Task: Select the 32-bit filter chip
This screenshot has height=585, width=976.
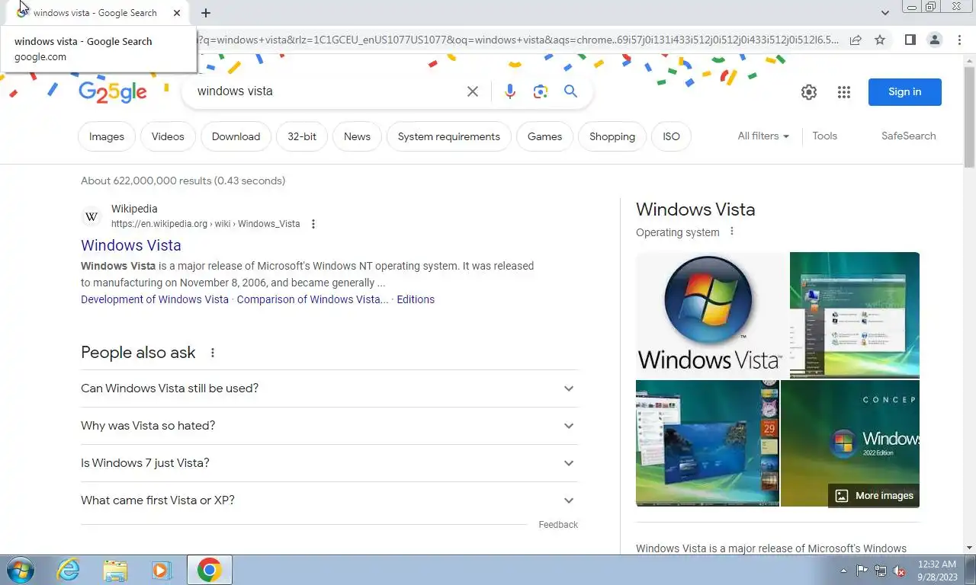Action: pyautogui.click(x=302, y=136)
